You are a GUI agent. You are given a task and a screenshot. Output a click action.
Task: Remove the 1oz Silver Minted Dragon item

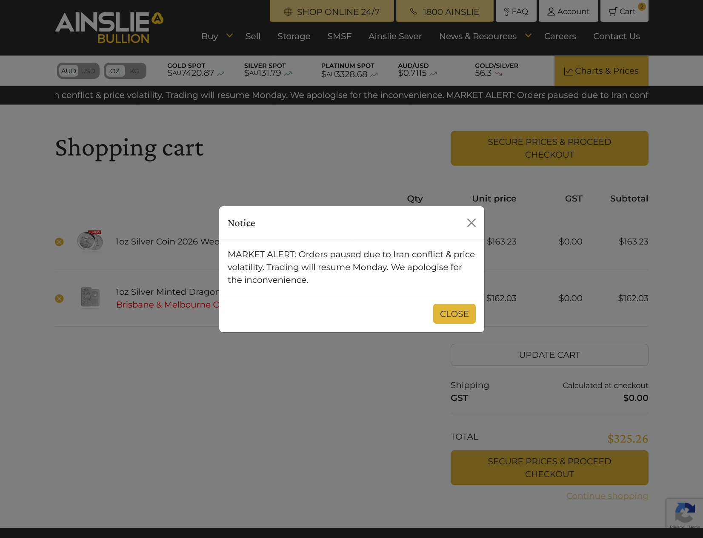(x=59, y=299)
